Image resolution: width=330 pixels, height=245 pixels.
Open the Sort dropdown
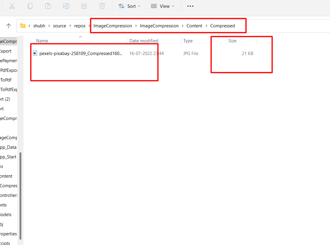click(x=129, y=6)
